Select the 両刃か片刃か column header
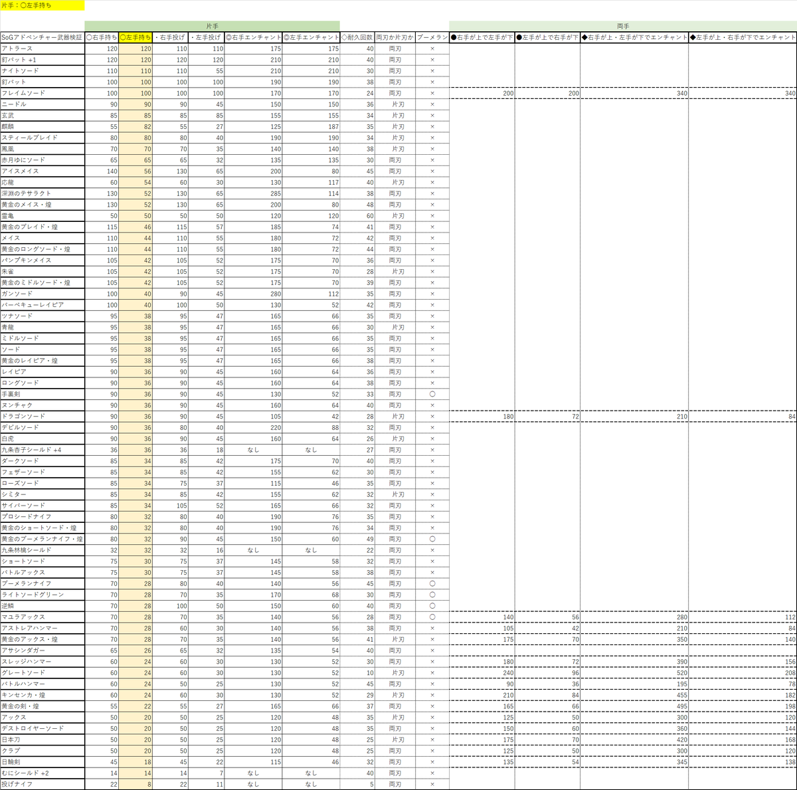This screenshot has height=790, width=797. (395, 37)
